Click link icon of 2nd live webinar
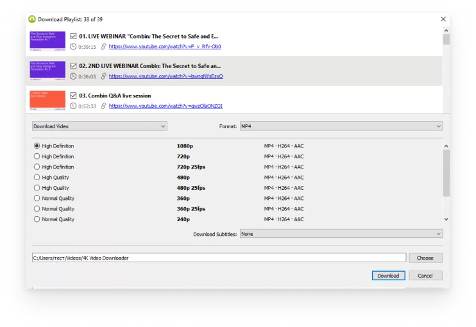 [x=103, y=76]
